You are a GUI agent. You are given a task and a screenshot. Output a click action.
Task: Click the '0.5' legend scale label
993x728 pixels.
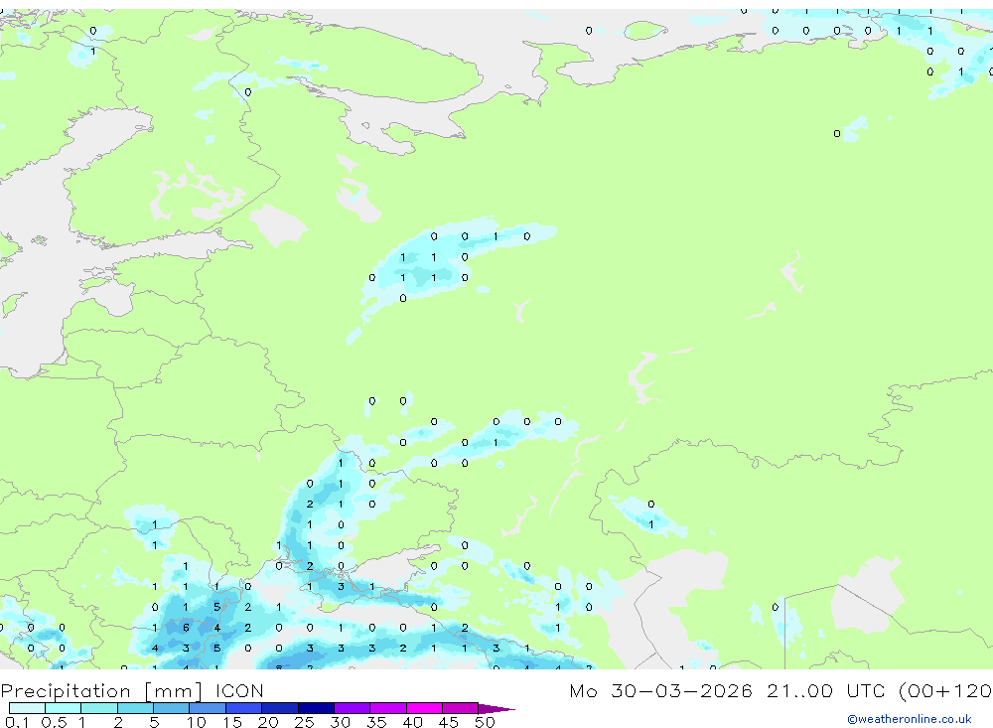coord(54,722)
